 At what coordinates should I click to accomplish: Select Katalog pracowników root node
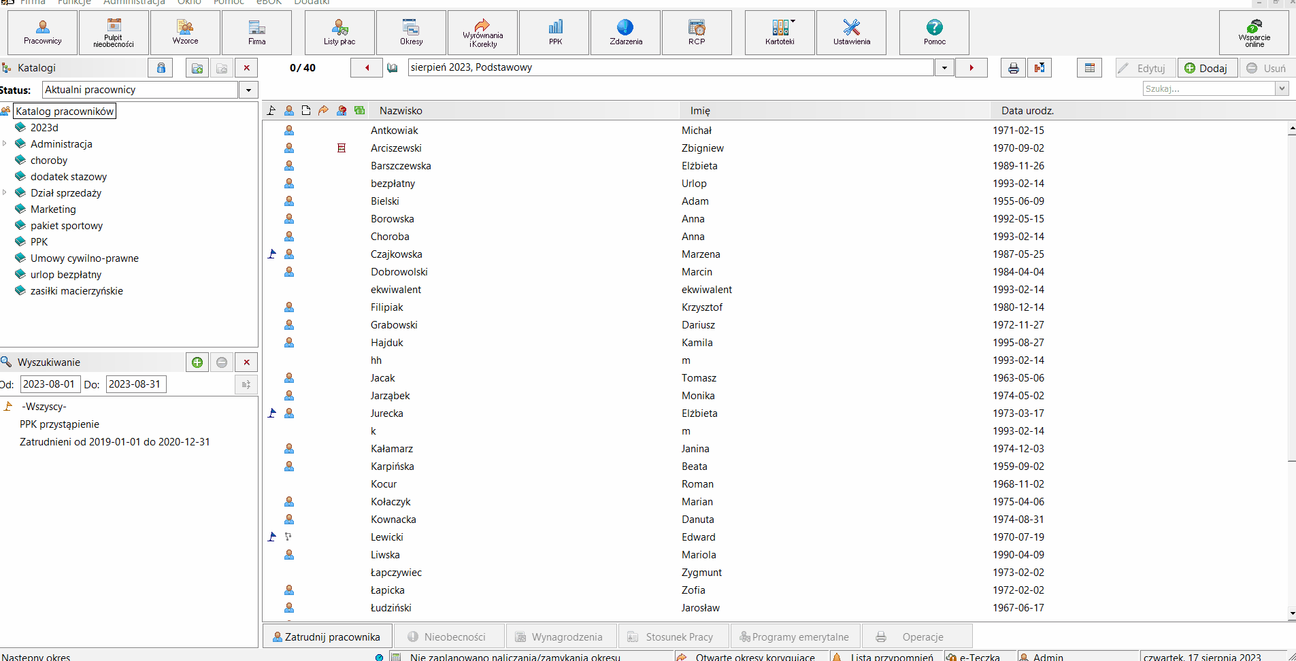coord(65,111)
